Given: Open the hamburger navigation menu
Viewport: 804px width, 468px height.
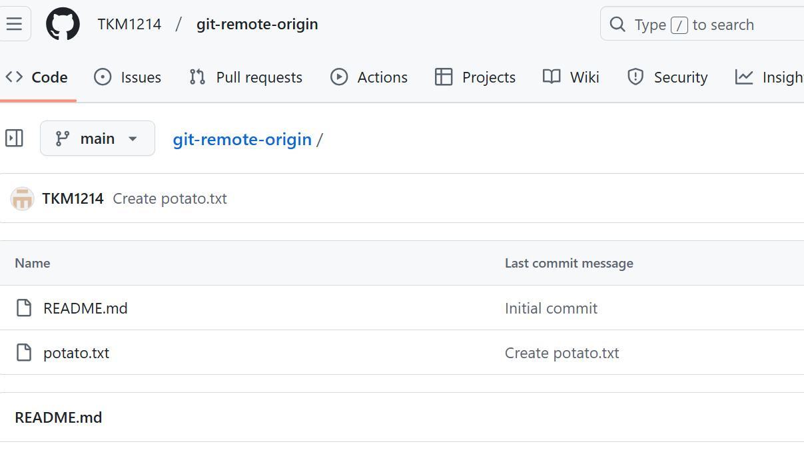Looking at the screenshot, I should click(x=14, y=25).
